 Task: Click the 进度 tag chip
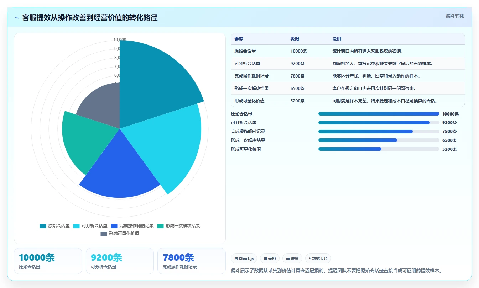coord(292,258)
